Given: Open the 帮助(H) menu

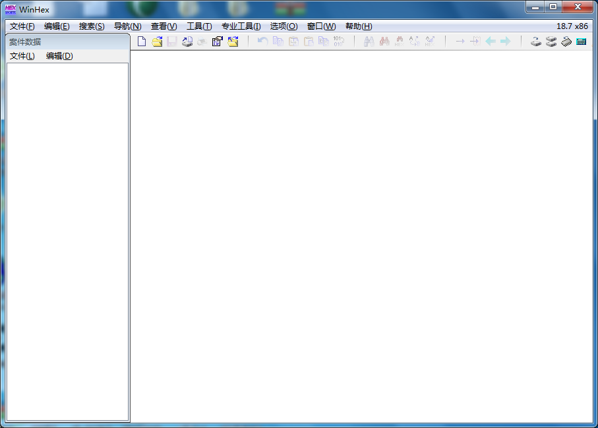Looking at the screenshot, I should coord(359,26).
